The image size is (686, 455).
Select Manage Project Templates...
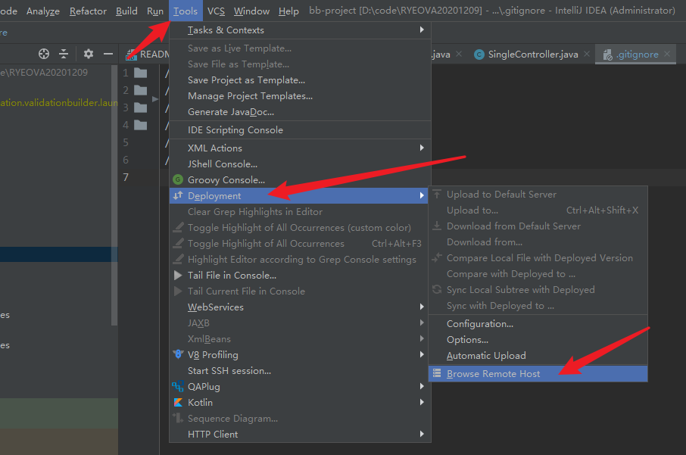[x=300, y=96]
